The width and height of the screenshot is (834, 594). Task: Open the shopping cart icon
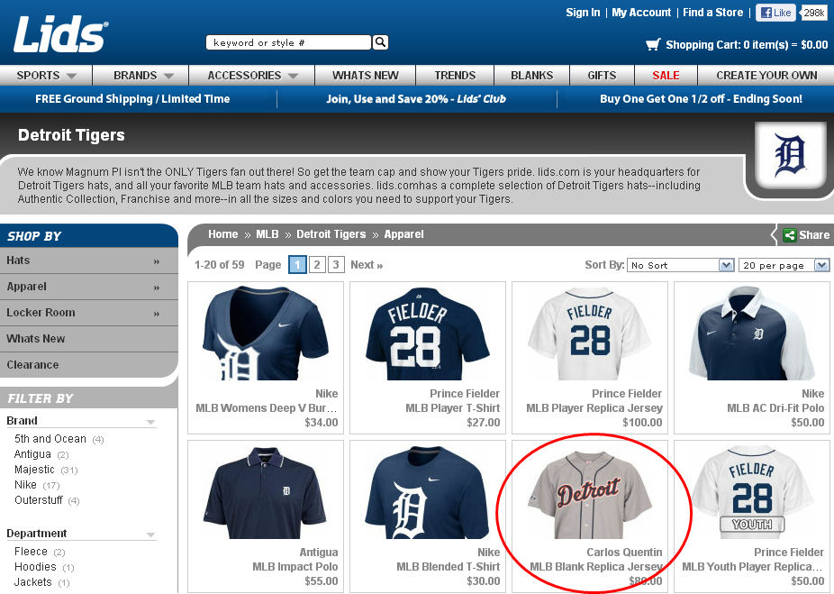(653, 45)
